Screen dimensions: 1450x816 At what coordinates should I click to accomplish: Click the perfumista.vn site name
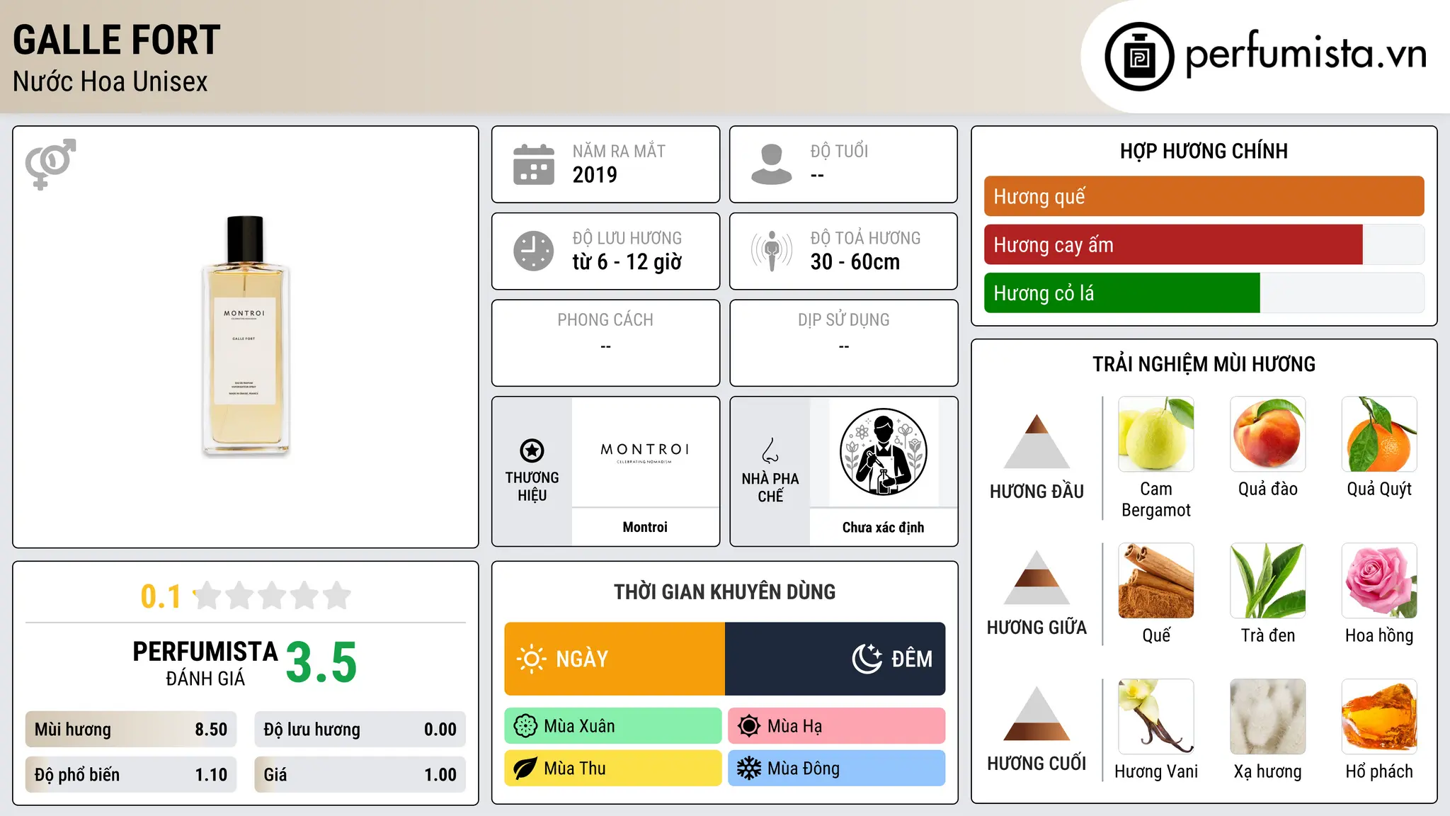click(x=1306, y=54)
